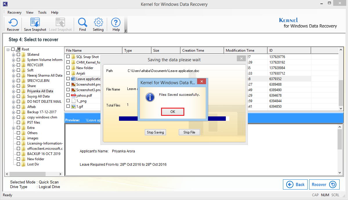Image resolution: width=348 pixels, height=200 pixels.
Task: Click the Skip File button
Action: pyautogui.click(x=189, y=132)
